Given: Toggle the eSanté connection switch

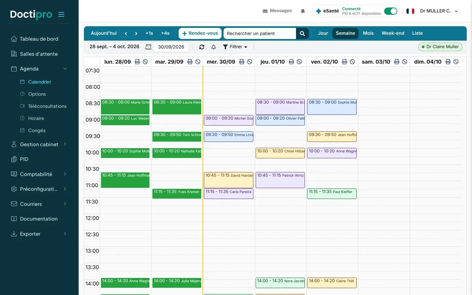Looking at the screenshot, I should (x=391, y=11).
